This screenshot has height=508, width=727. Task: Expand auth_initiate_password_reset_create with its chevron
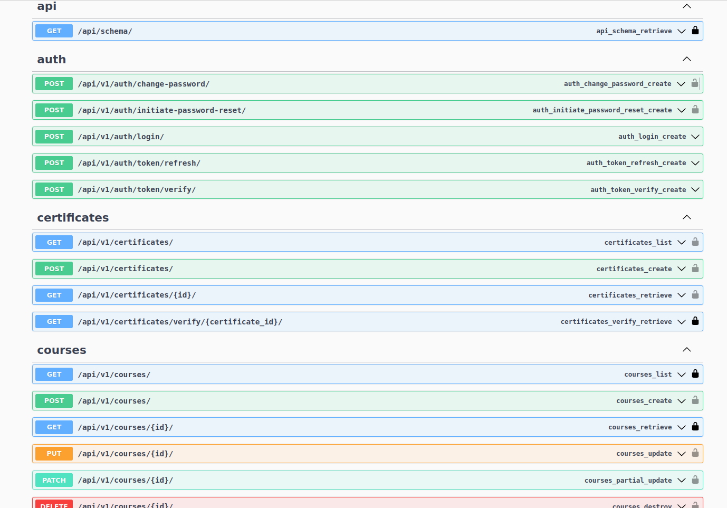click(682, 110)
